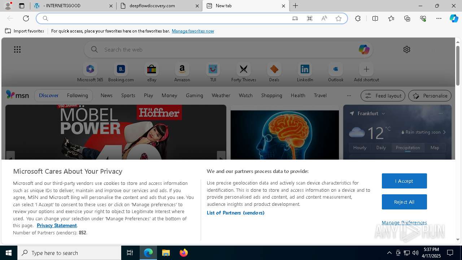The height and width of the screenshot is (260, 462).
Task: Add a new shortcut tile
Action: coord(366,73)
